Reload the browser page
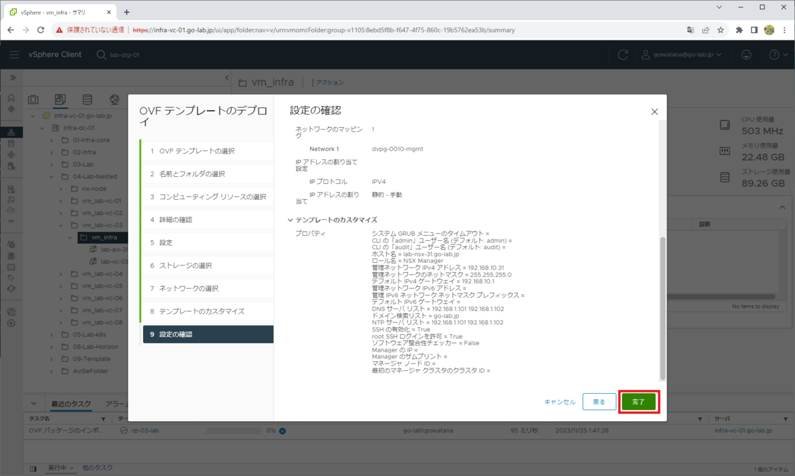The height and width of the screenshot is (476, 795). [x=41, y=30]
